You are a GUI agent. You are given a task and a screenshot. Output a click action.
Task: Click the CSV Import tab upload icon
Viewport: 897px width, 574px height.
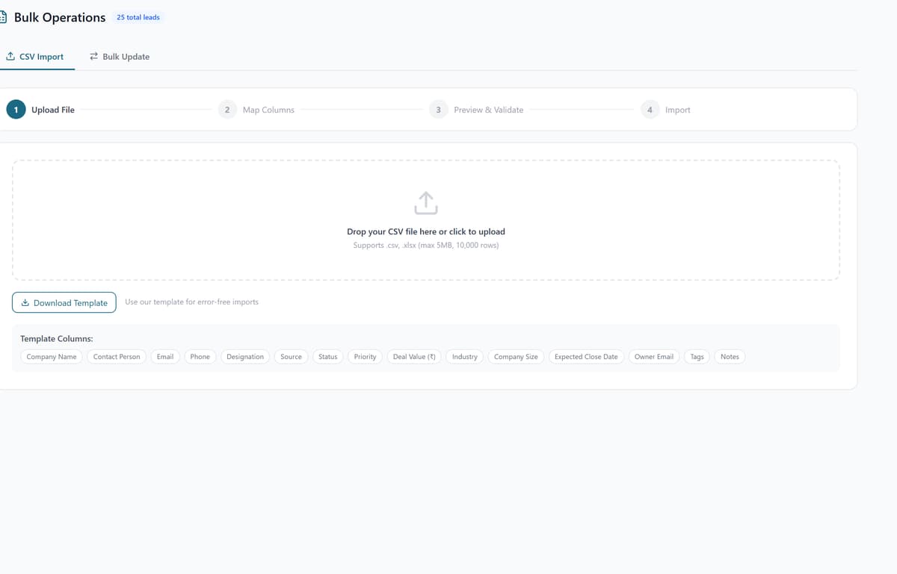pyautogui.click(x=10, y=56)
